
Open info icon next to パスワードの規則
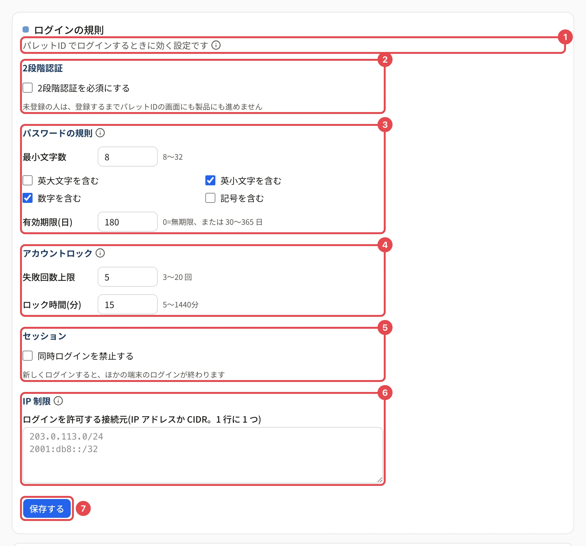[100, 133]
